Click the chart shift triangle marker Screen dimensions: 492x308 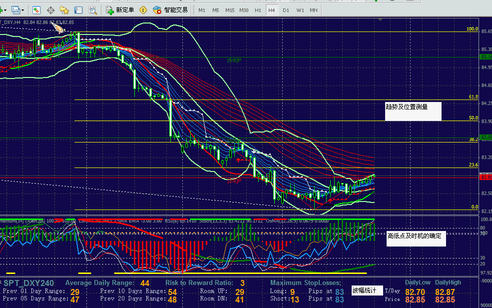pyautogui.click(x=381, y=20)
